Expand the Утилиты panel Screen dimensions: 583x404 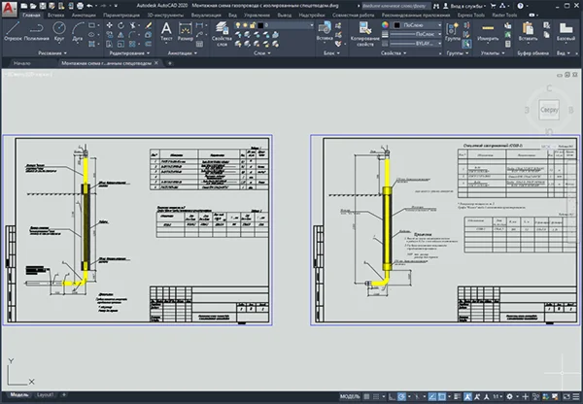pos(493,53)
